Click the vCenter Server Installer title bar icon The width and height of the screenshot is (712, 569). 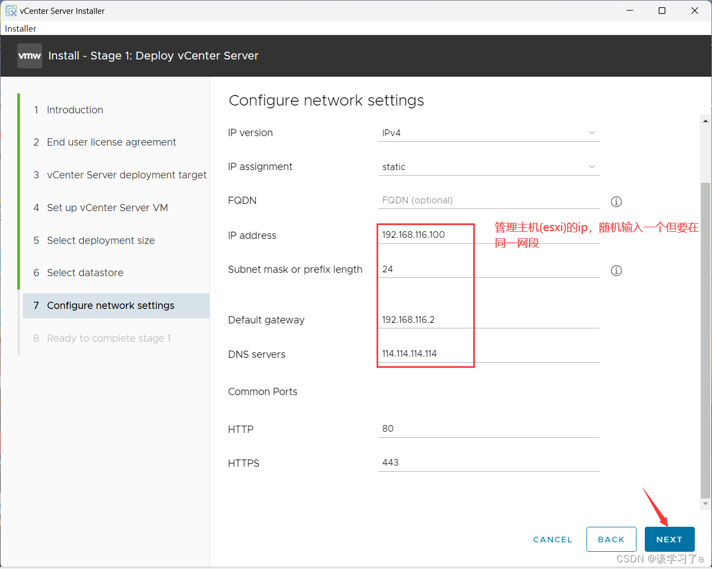(11, 11)
